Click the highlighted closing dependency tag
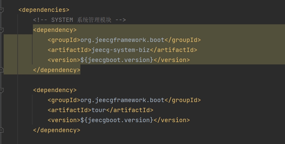The width and height of the screenshot is (285, 144). pos(57,70)
